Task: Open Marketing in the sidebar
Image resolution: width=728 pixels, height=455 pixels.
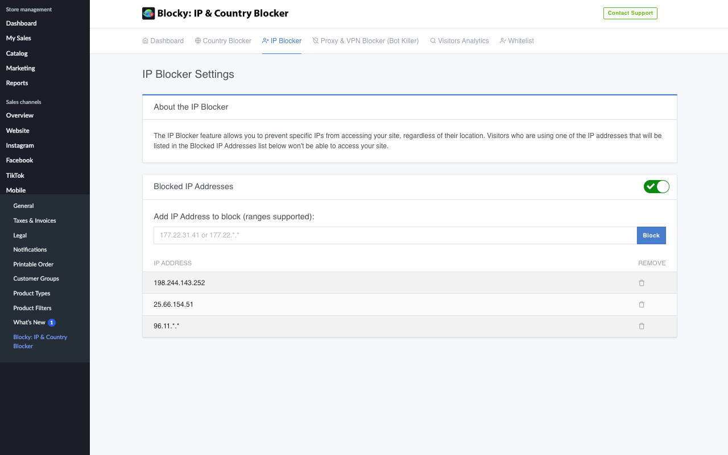Action: [x=20, y=68]
